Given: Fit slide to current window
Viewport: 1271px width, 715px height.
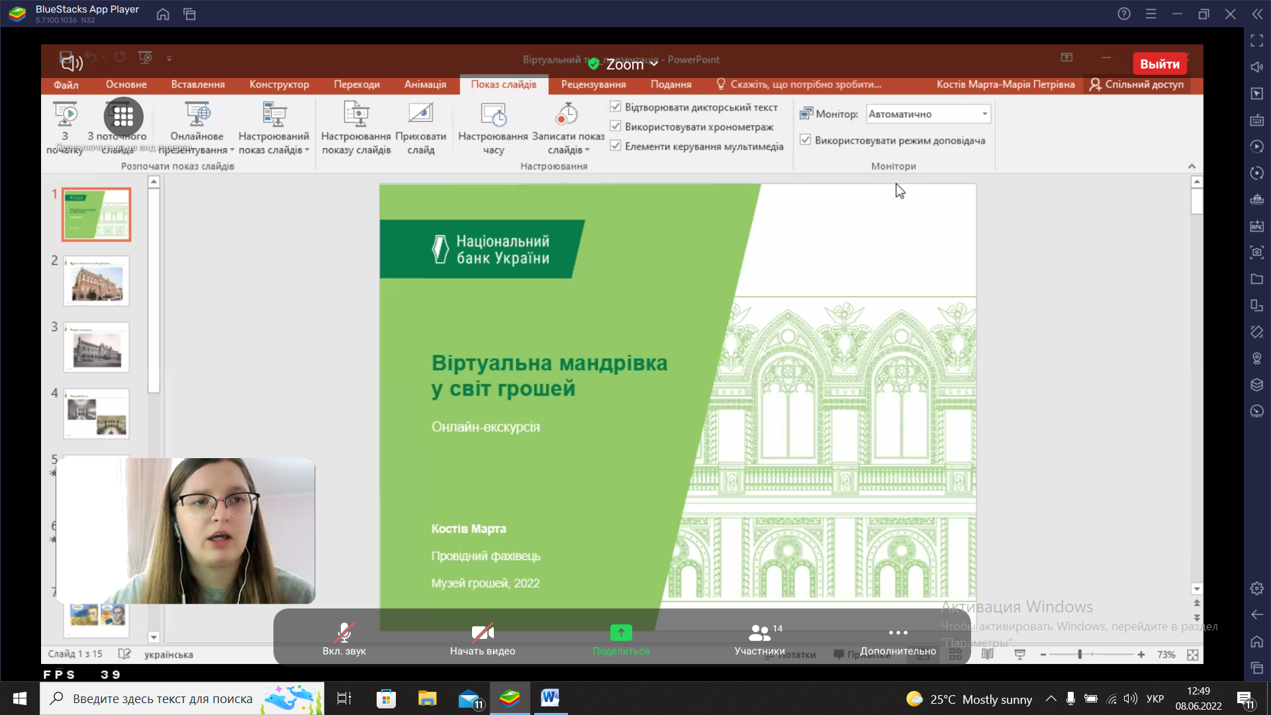Looking at the screenshot, I should pos(1193,655).
